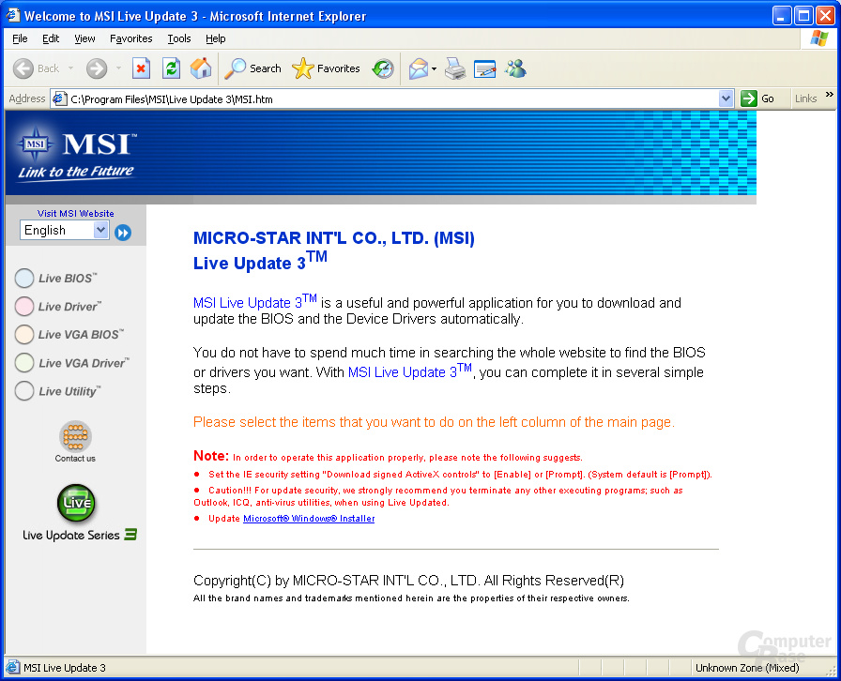This screenshot has height=681, width=841.
Task: Click the IE icon in status bar
Action: (x=12, y=668)
